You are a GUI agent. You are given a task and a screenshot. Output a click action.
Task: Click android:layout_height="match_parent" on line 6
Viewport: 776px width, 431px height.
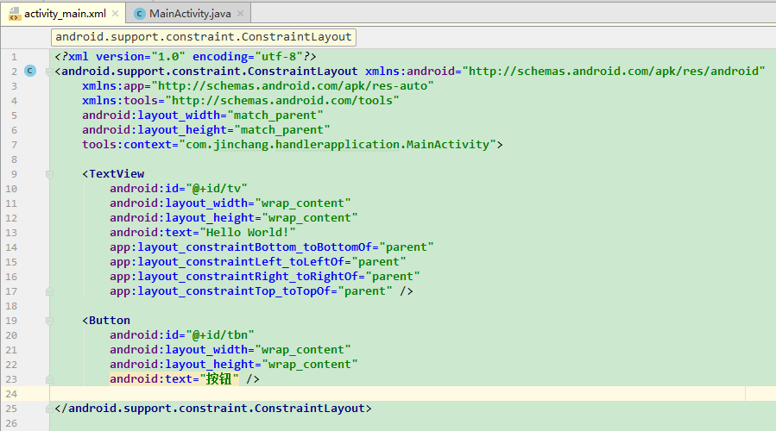coord(206,130)
